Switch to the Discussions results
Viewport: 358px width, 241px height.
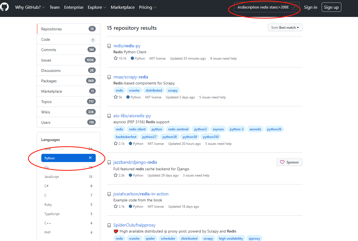coord(68,70)
